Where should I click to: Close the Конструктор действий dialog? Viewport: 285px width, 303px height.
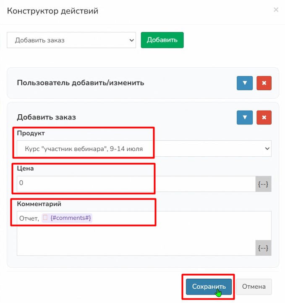point(276,10)
